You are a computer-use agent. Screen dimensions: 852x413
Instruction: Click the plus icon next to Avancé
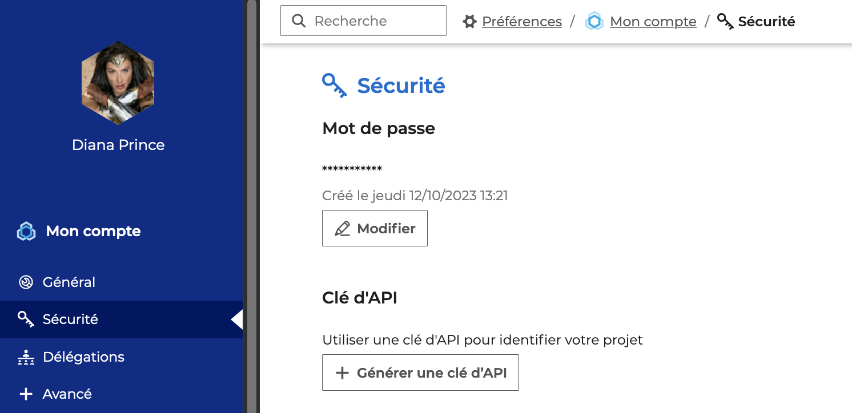(x=26, y=394)
